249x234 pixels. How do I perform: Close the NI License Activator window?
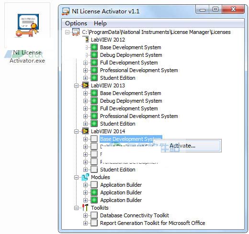tap(233, 10)
